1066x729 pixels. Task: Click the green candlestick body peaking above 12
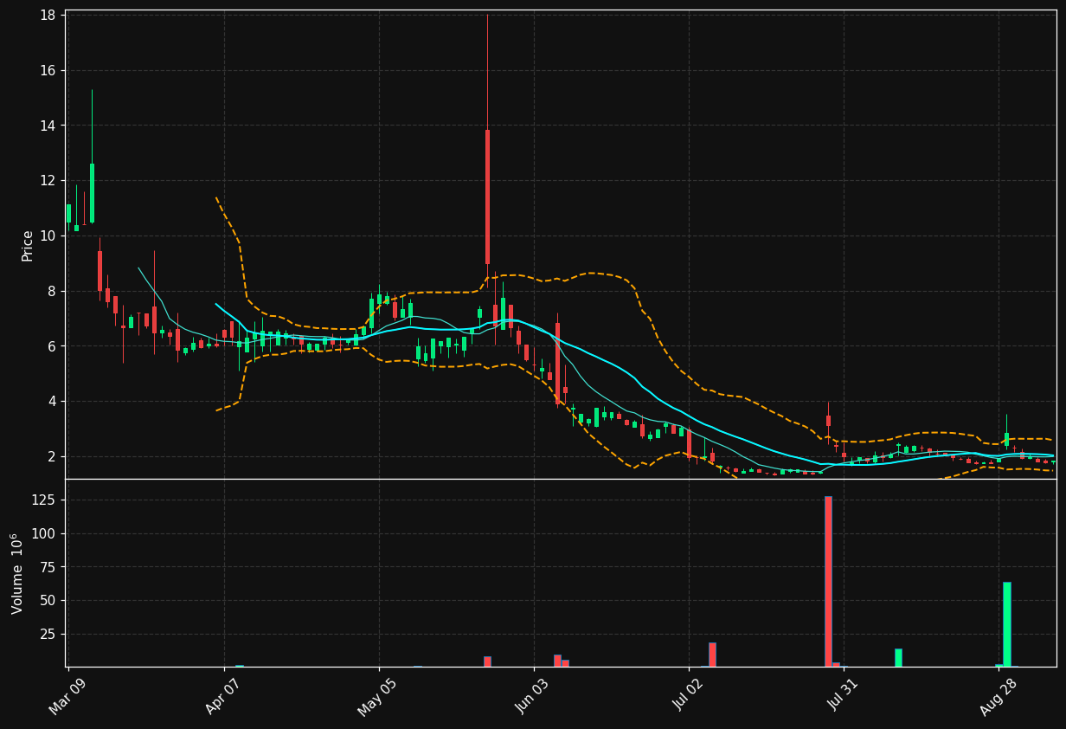[x=92, y=193]
